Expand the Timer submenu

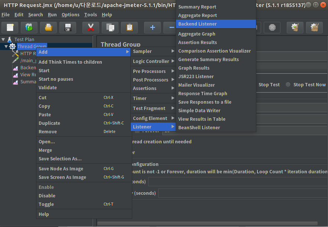(153, 99)
